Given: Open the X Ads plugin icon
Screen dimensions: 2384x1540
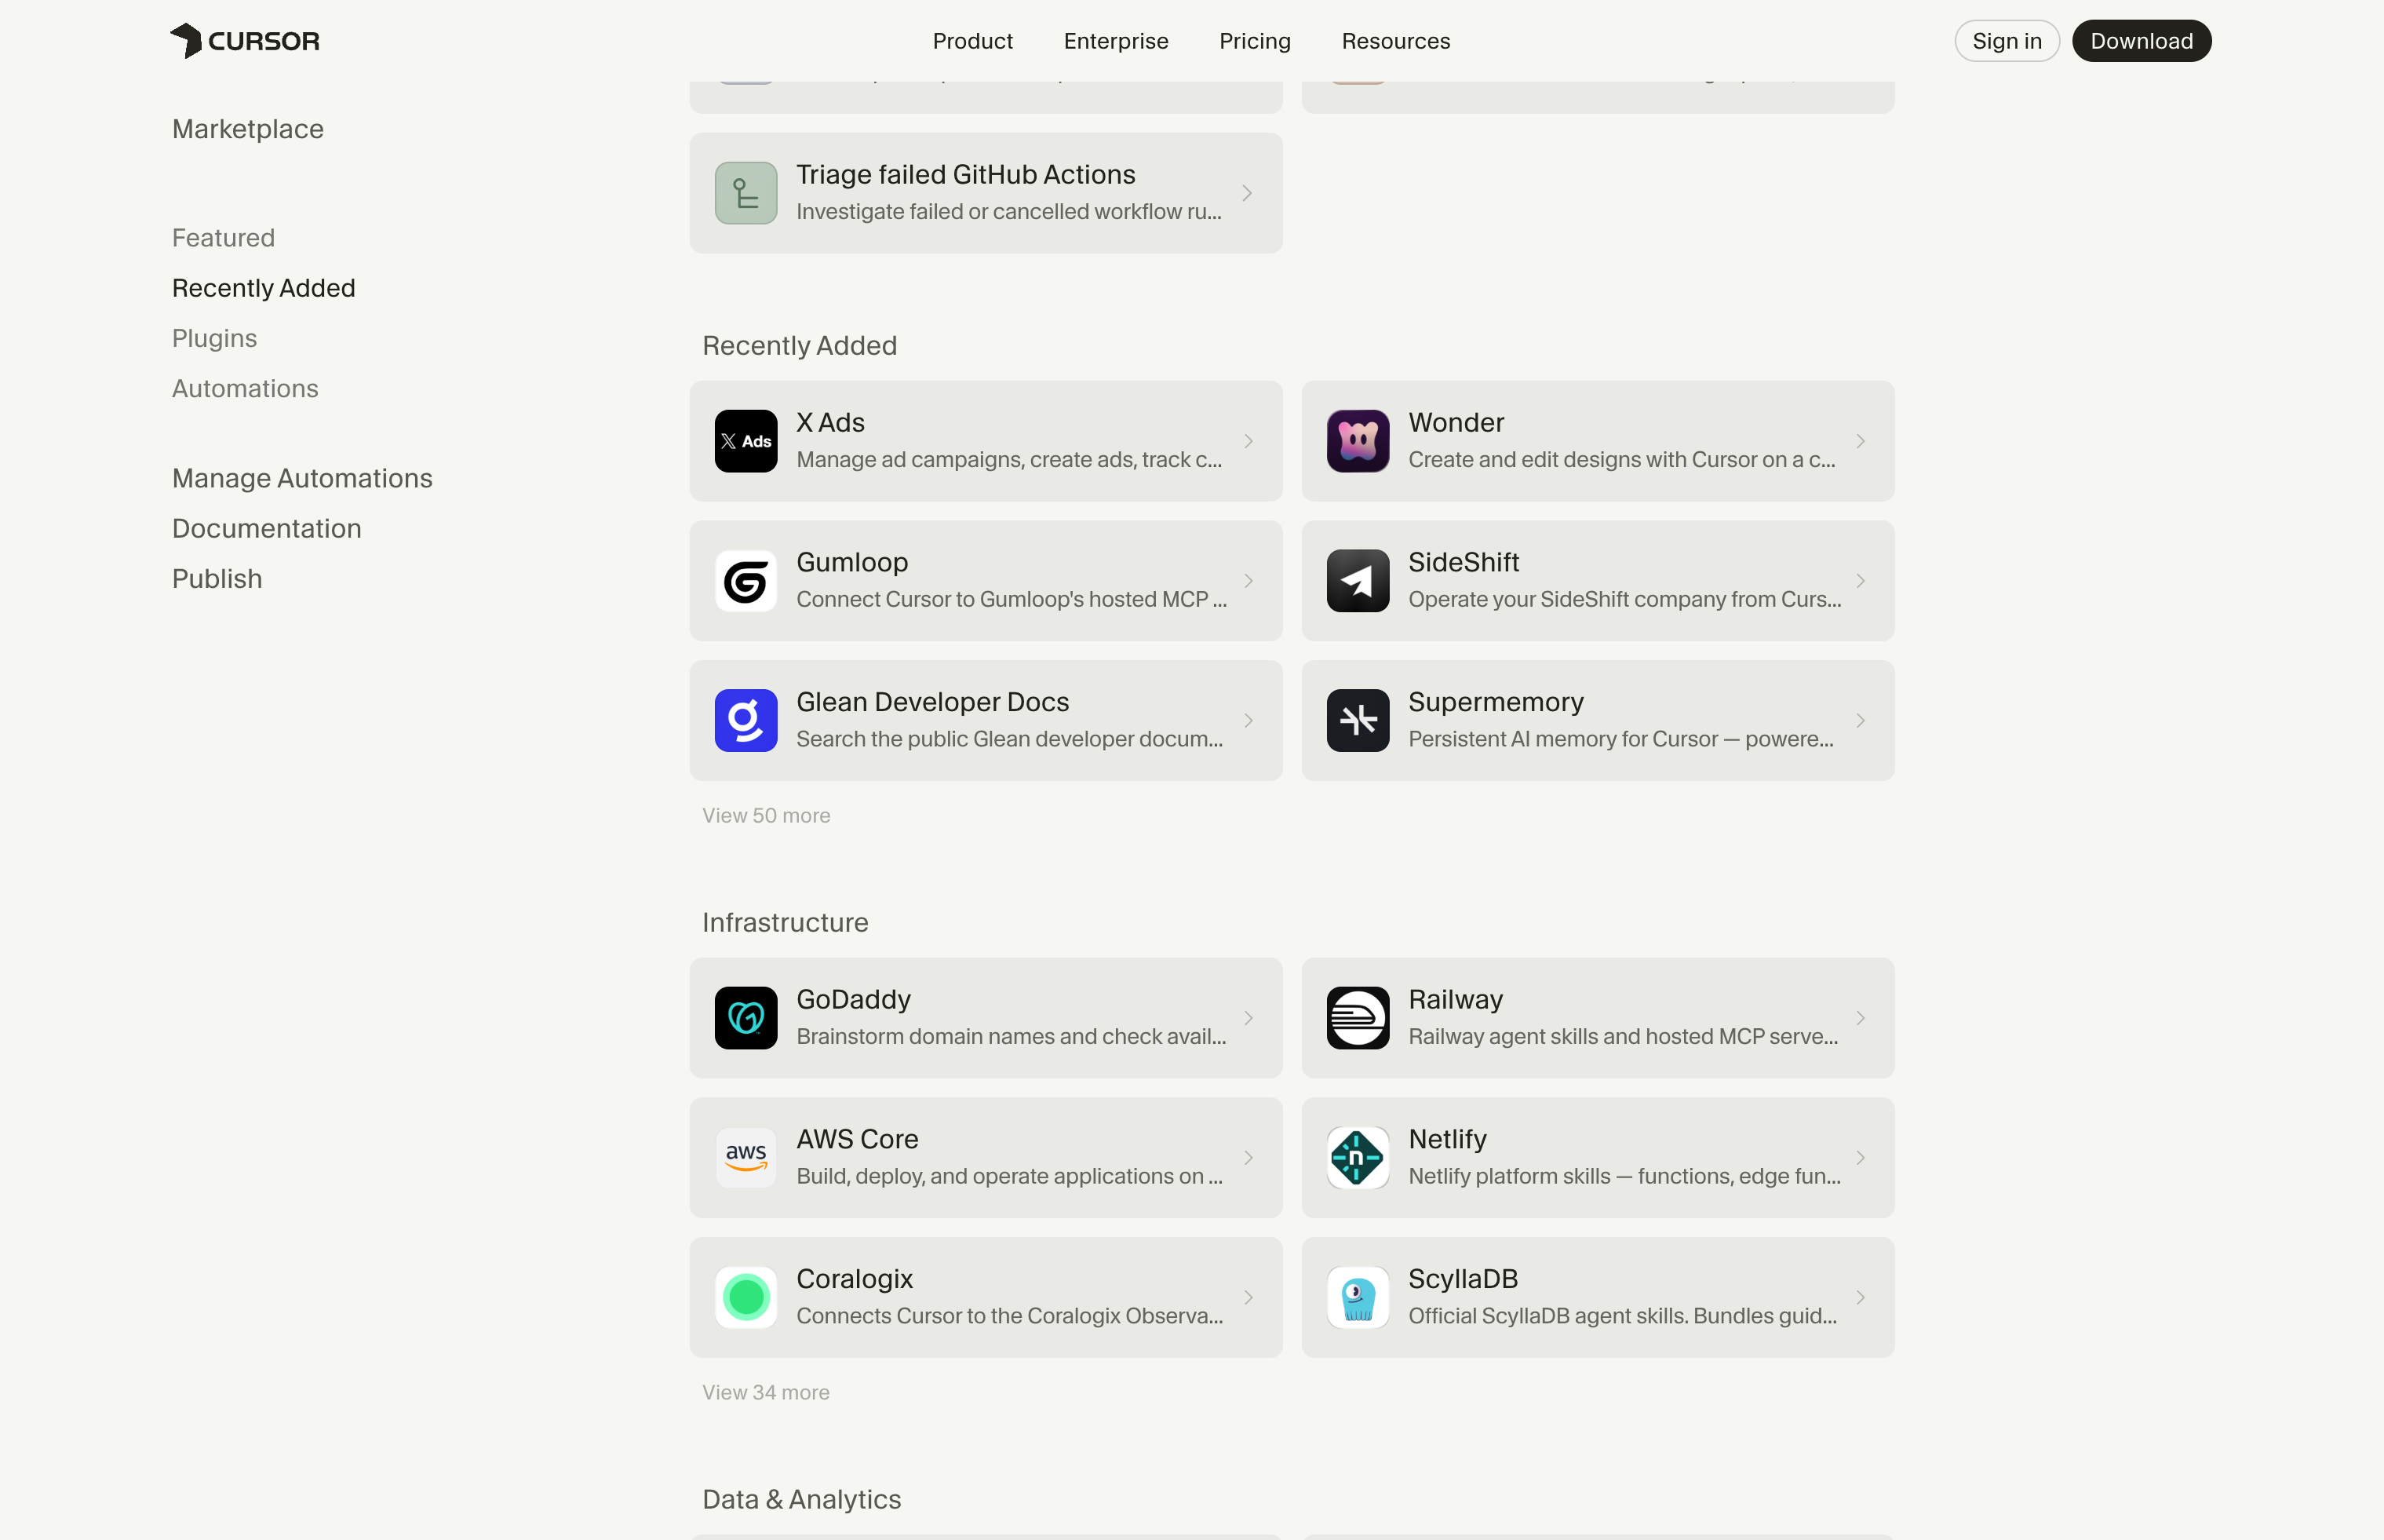Looking at the screenshot, I should (x=745, y=441).
